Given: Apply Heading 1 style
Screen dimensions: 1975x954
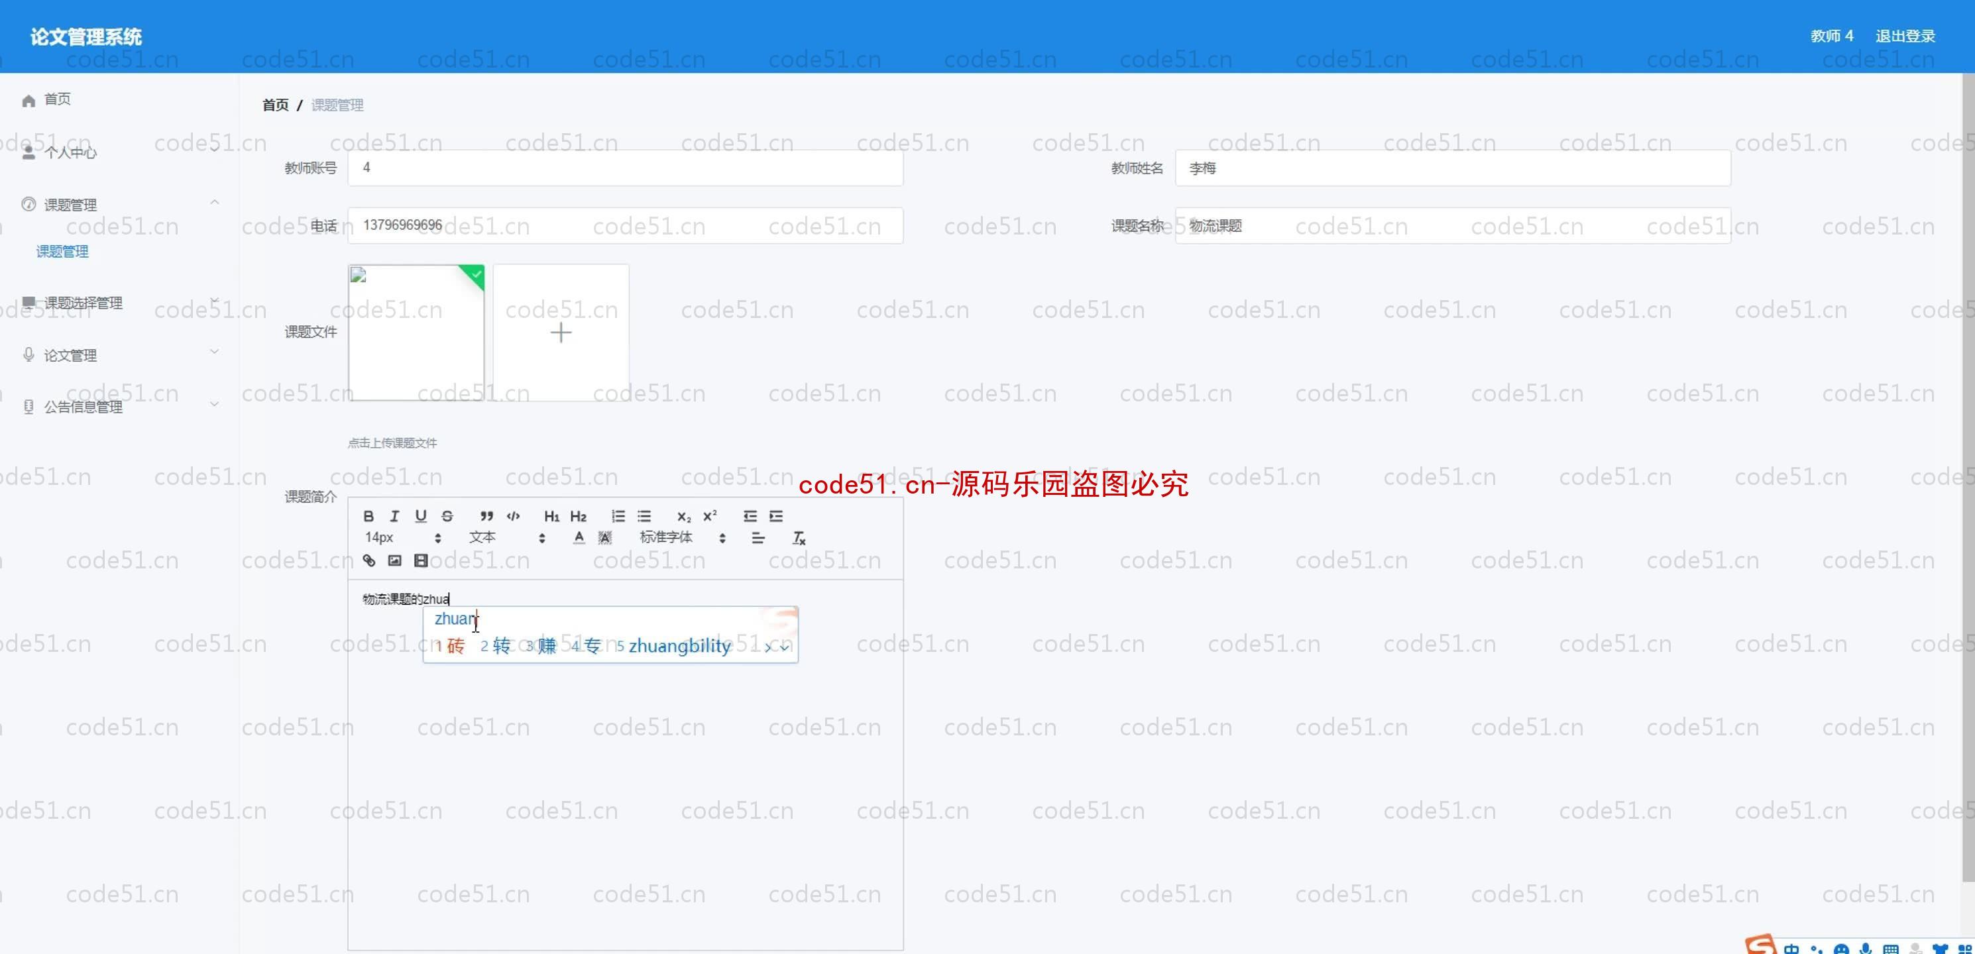Looking at the screenshot, I should click(x=551, y=515).
